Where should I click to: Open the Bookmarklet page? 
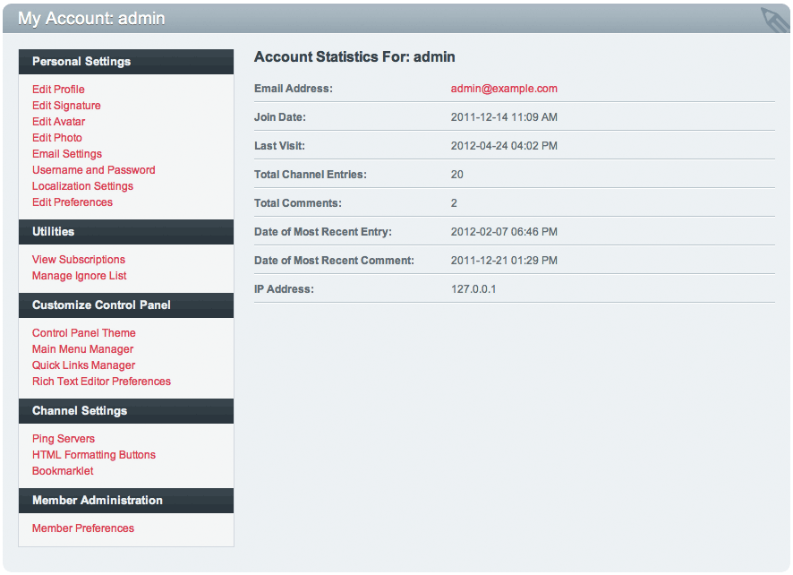coord(62,470)
